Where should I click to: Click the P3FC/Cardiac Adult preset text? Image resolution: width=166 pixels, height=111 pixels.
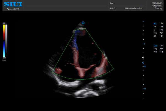point(133,8)
